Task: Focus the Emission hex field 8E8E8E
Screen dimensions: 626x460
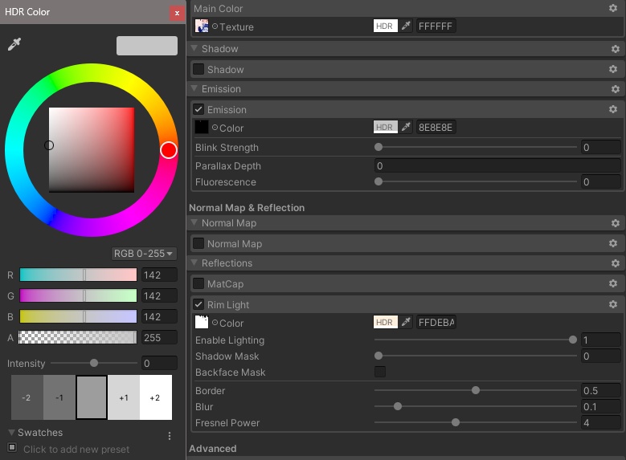Action: [x=436, y=128]
